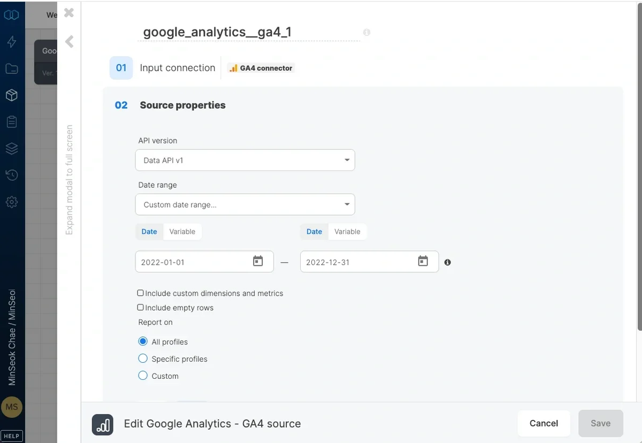Open the end date calendar picker

coord(423,261)
